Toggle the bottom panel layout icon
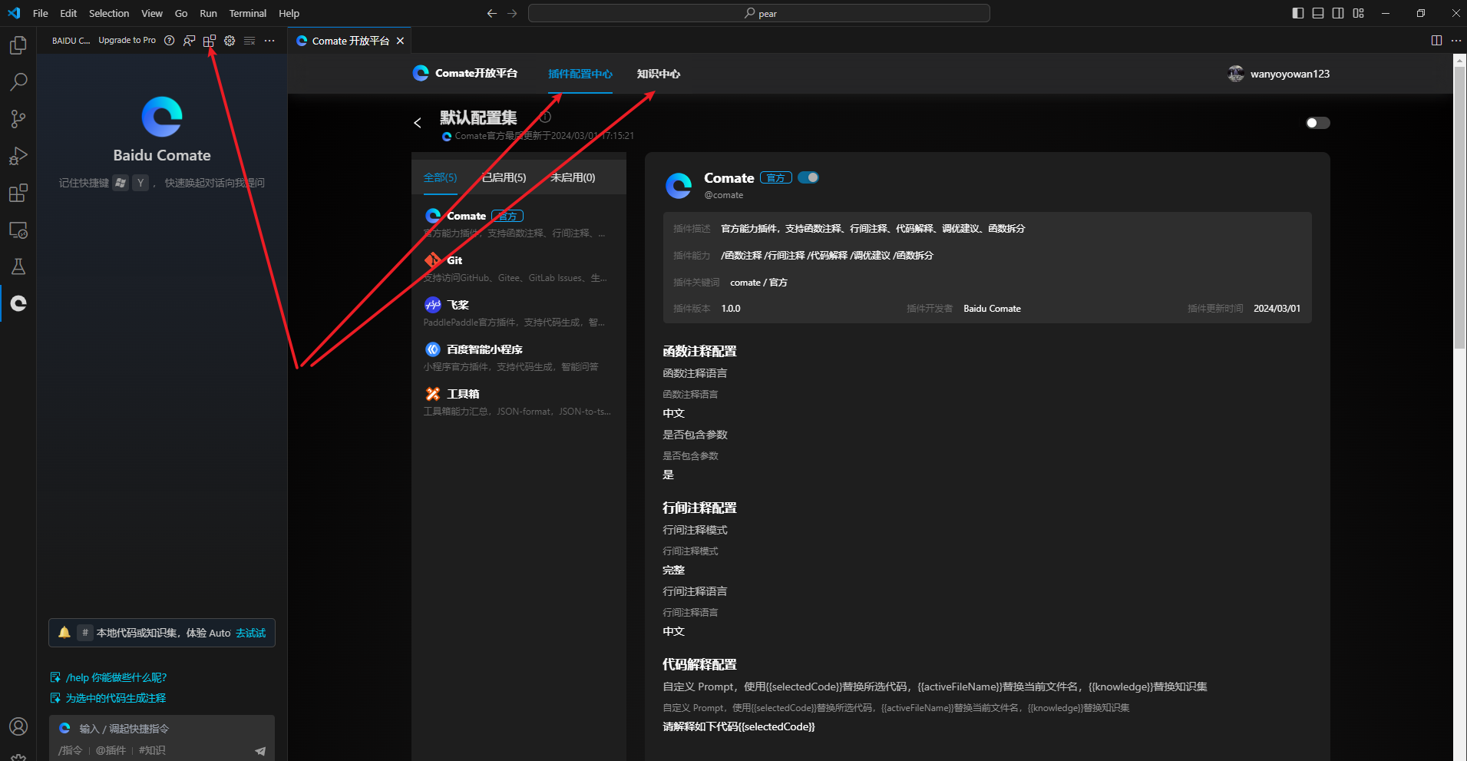Viewport: 1467px width, 761px height. [1318, 13]
